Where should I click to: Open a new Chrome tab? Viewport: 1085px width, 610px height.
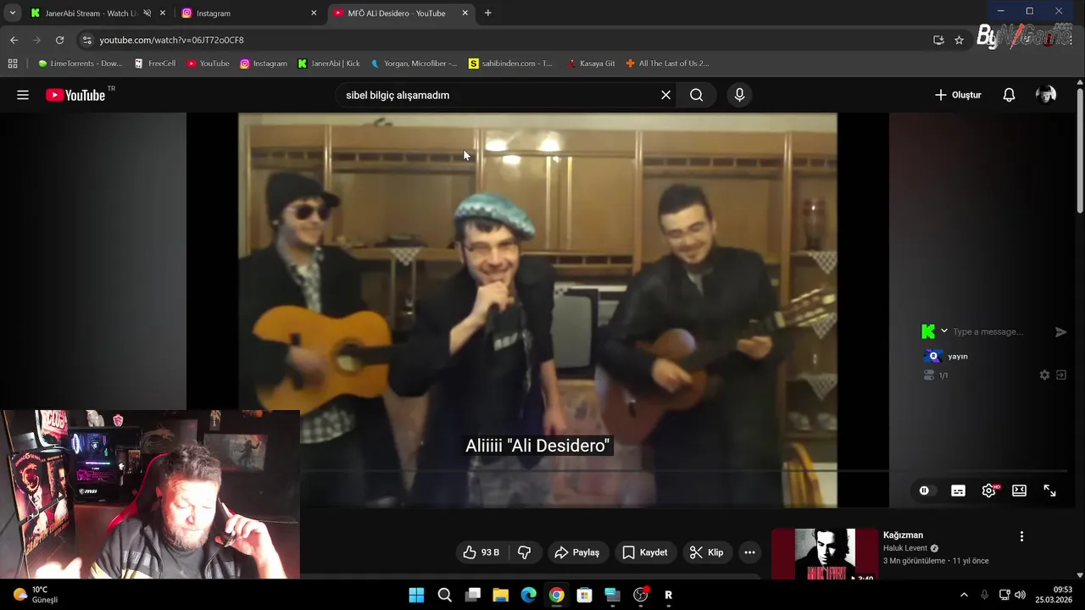[x=487, y=13]
